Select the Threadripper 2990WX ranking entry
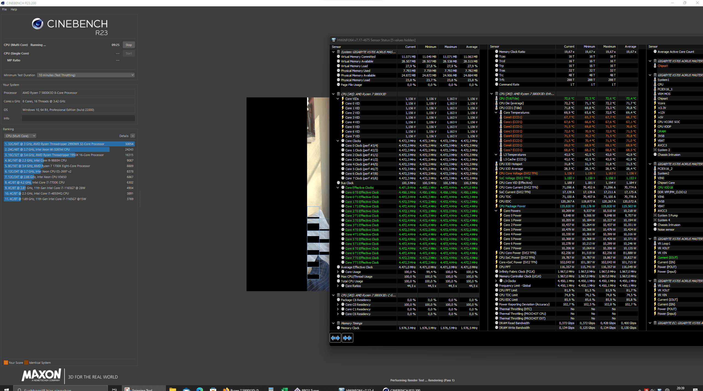 [69, 144]
